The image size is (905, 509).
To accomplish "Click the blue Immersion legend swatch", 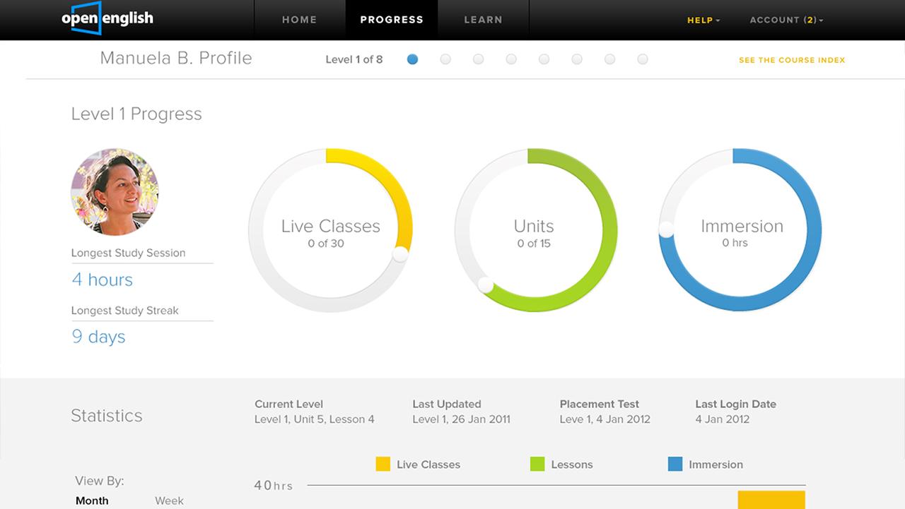I will (x=675, y=464).
